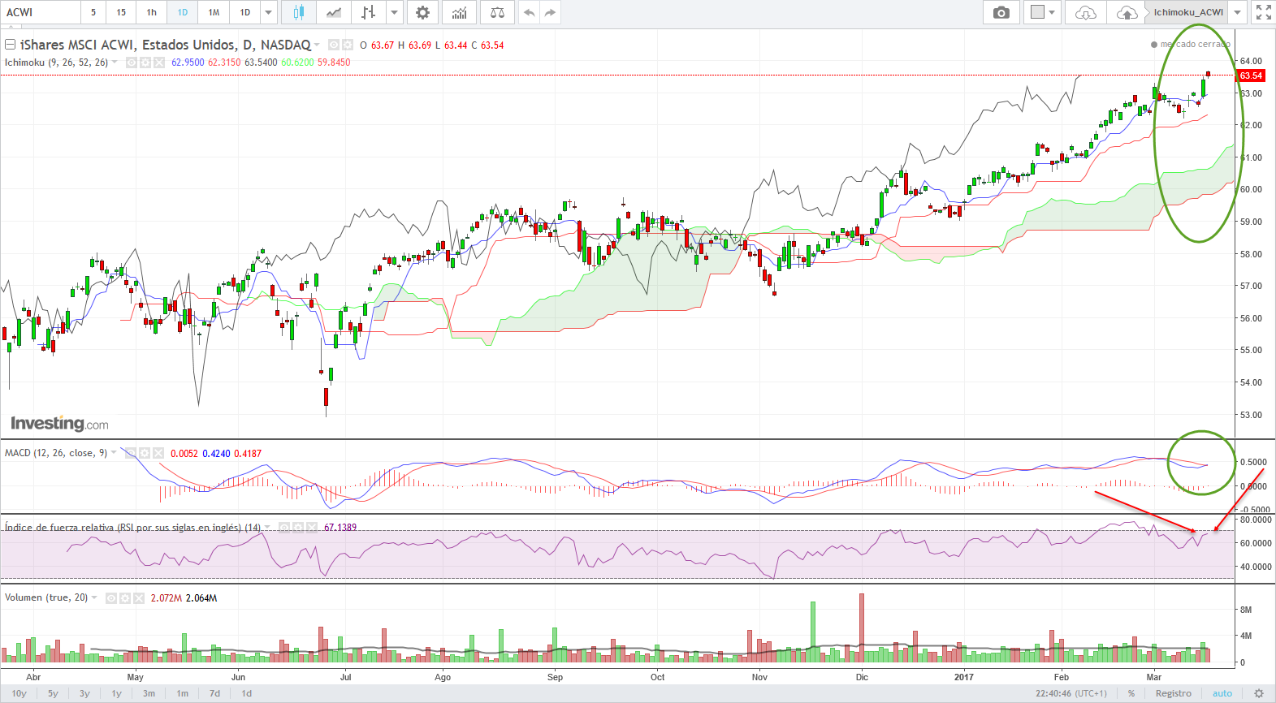Expand MACD legend dropdown arrow
The height and width of the screenshot is (703, 1276).
point(114,453)
